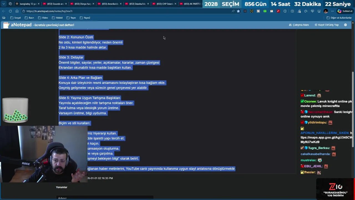The width and height of the screenshot is (355, 200).
Task: Open the read aloud icon in address bar
Action: [233, 11]
